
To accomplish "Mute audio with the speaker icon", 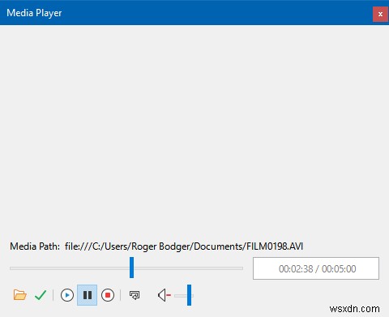I will (x=164, y=295).
